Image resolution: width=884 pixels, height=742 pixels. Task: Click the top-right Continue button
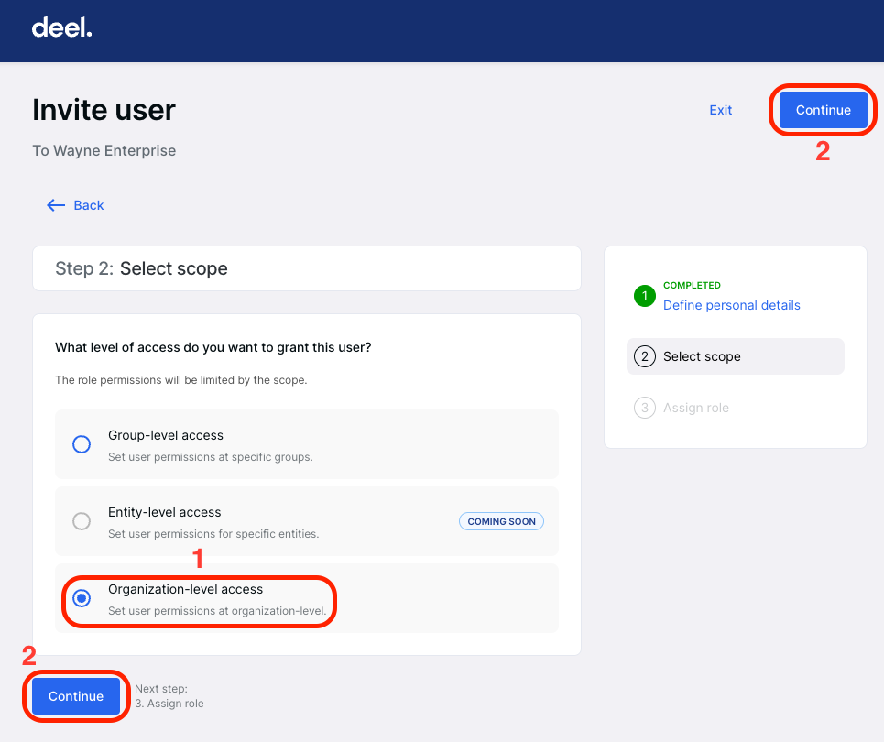click(822, 109)
